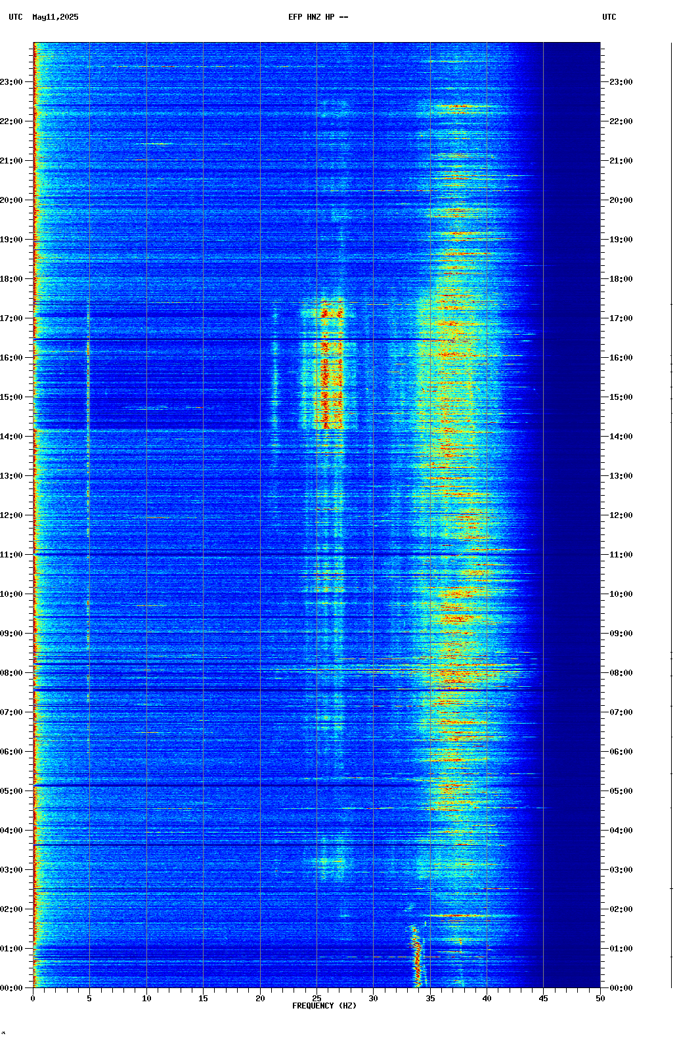Click the 5 tick on the frequency axis
The height and width of the screenshot is (1040, 700).
coord(89,999)
